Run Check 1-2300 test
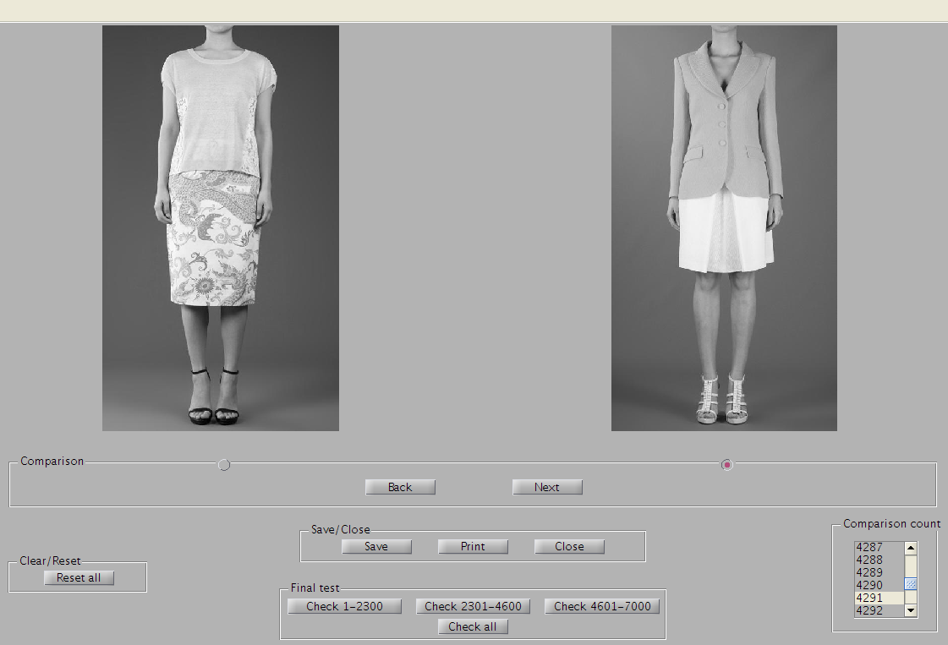This screenshot has height=645, width=948. (344, 606)
